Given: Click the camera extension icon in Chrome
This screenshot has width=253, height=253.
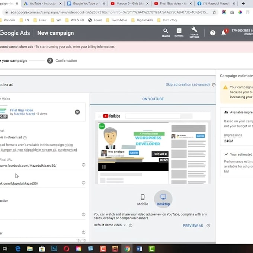Looking at the screenshot, I should (x=232, y=12).
